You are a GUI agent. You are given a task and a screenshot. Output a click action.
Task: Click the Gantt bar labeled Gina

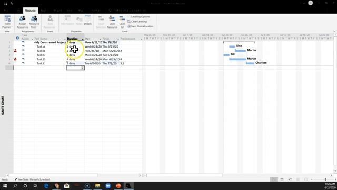coord(232,46)
